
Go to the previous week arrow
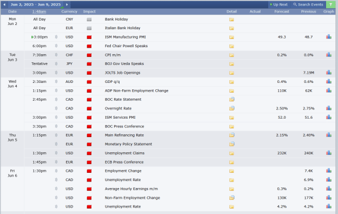(4, 4)
